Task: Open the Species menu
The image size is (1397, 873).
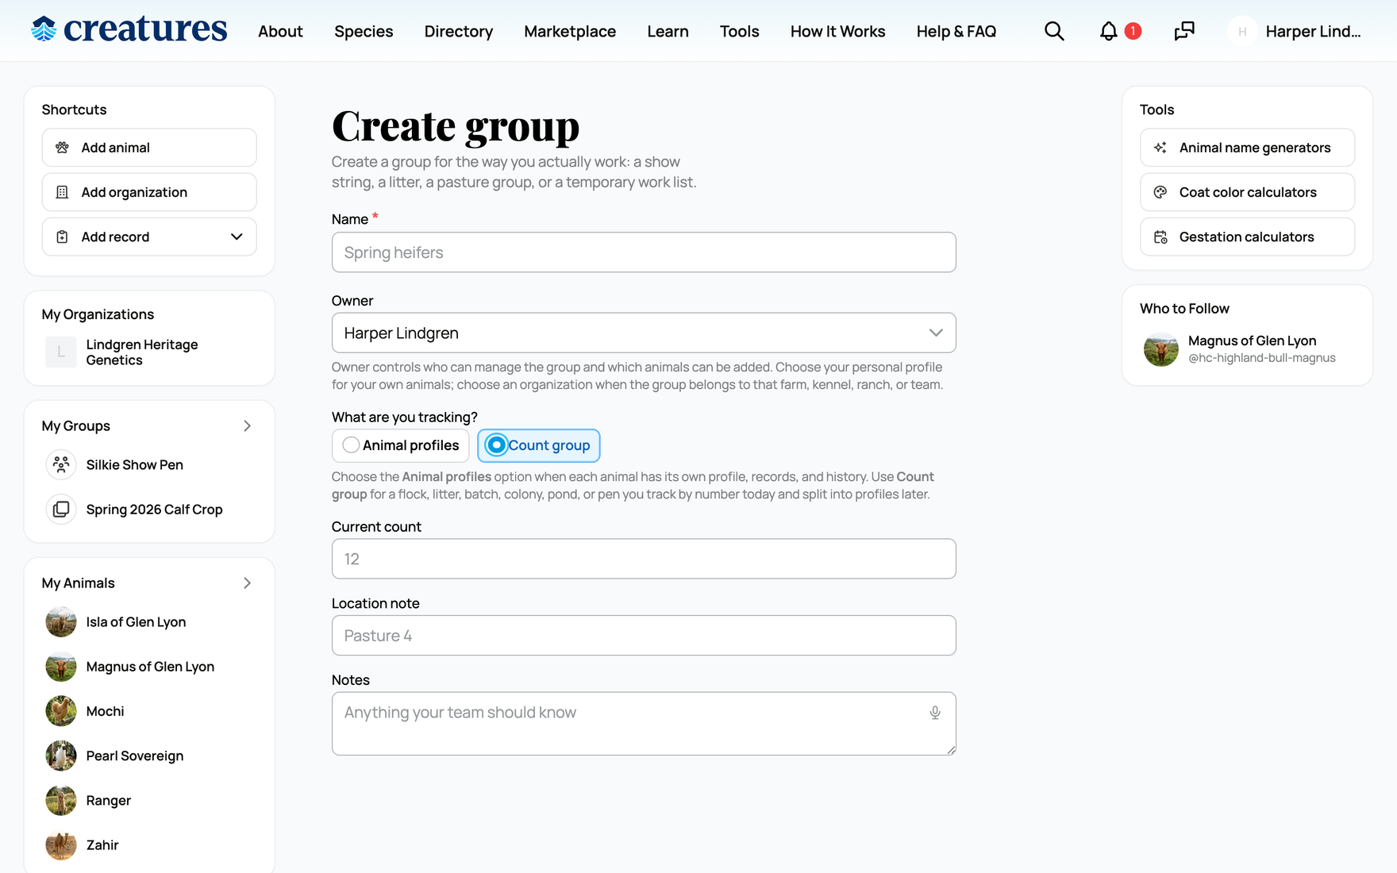Action: (364, 31)
